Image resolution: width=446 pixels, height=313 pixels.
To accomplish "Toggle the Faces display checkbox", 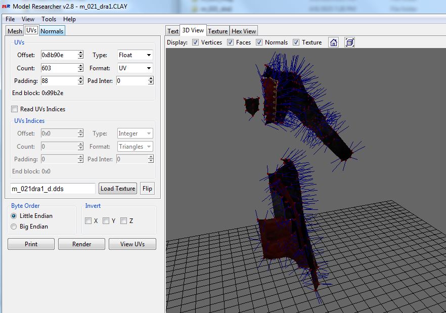I will click(230, 42).
